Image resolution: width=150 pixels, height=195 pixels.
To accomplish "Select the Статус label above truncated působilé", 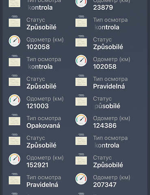I will 102,99.
